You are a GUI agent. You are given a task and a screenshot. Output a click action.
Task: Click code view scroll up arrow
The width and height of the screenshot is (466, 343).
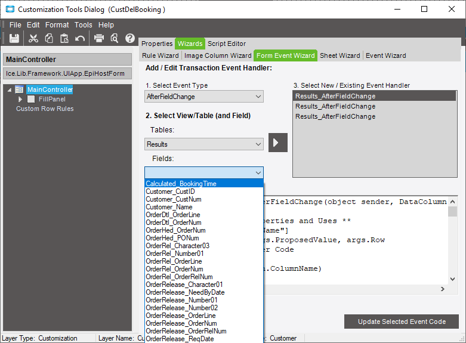point(453,202)
